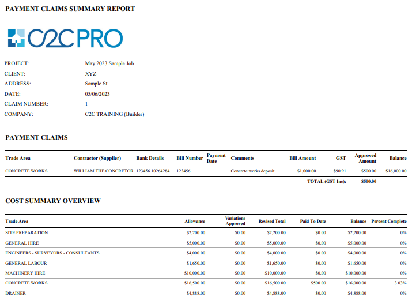The height and width of the screenshot is (304, 412).
Task: Select the project name May 2023 Sample Job
Action: coord(109,63)
